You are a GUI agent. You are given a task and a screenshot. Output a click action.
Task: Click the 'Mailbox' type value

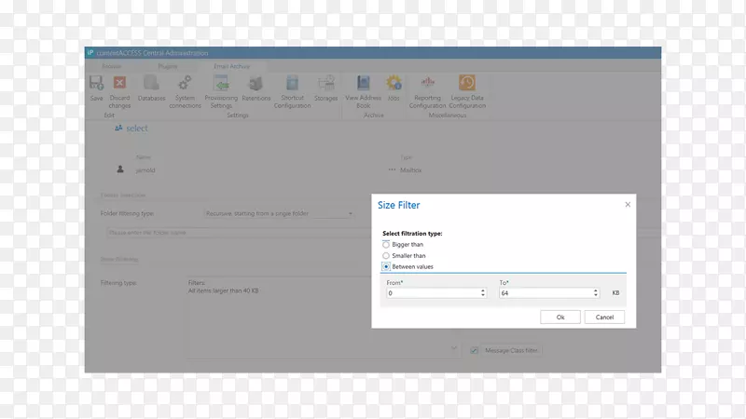click(410, 170)
